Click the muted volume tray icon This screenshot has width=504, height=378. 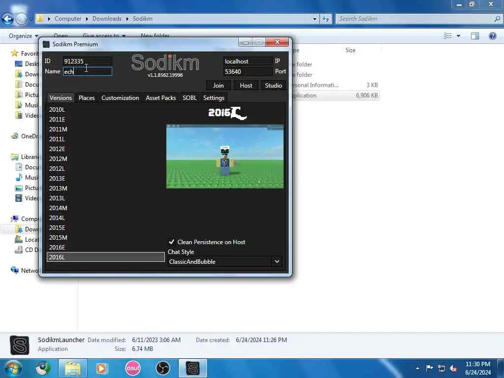coord(453,368)
